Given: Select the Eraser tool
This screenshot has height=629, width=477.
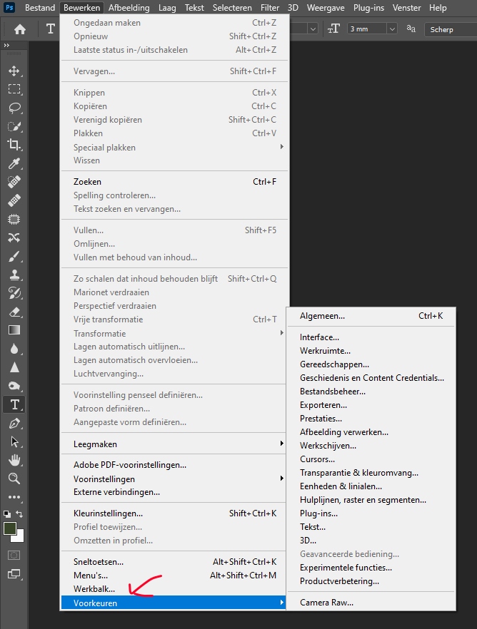Looking at the screenshot, I should click(x=14, y=312).
